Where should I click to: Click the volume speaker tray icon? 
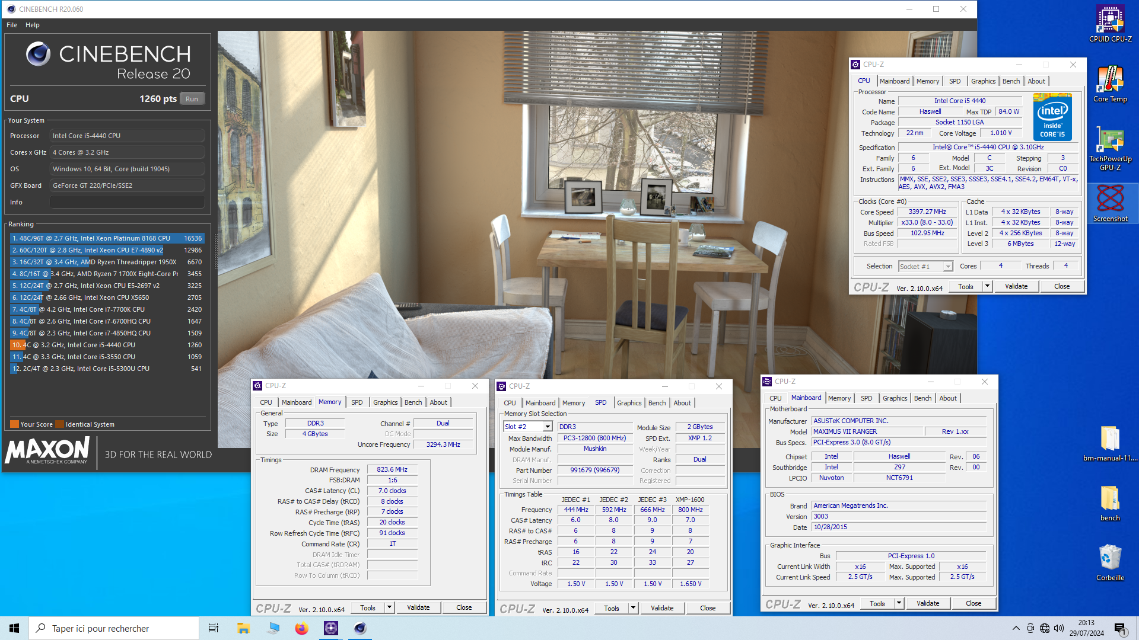tap(1059, 628)
